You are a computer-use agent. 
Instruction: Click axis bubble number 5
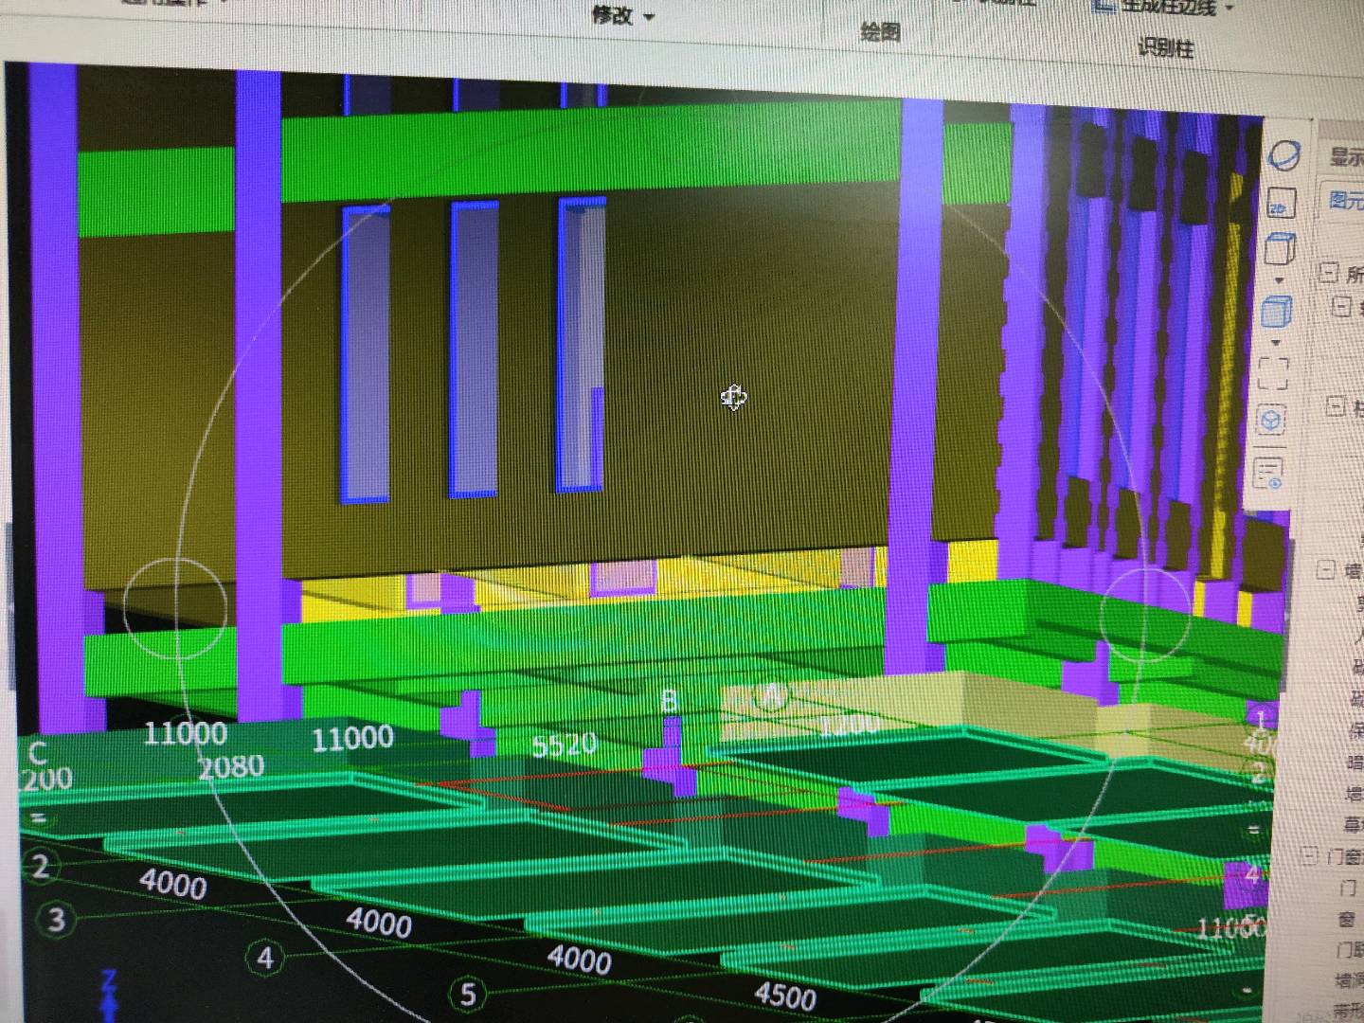click(x=468, y=994)
